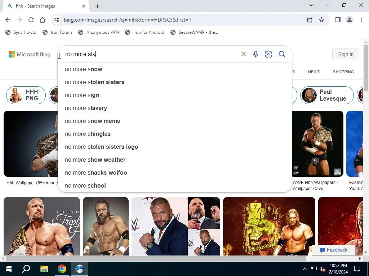The width and height of the screenshot is (369, 276).
Task: Toggle the browser side panel
Action: coord(338,20)
